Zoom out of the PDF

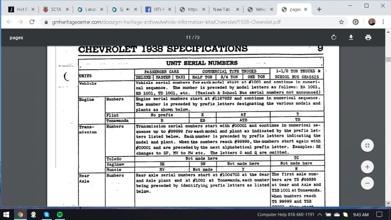click(x=367, y=183)
